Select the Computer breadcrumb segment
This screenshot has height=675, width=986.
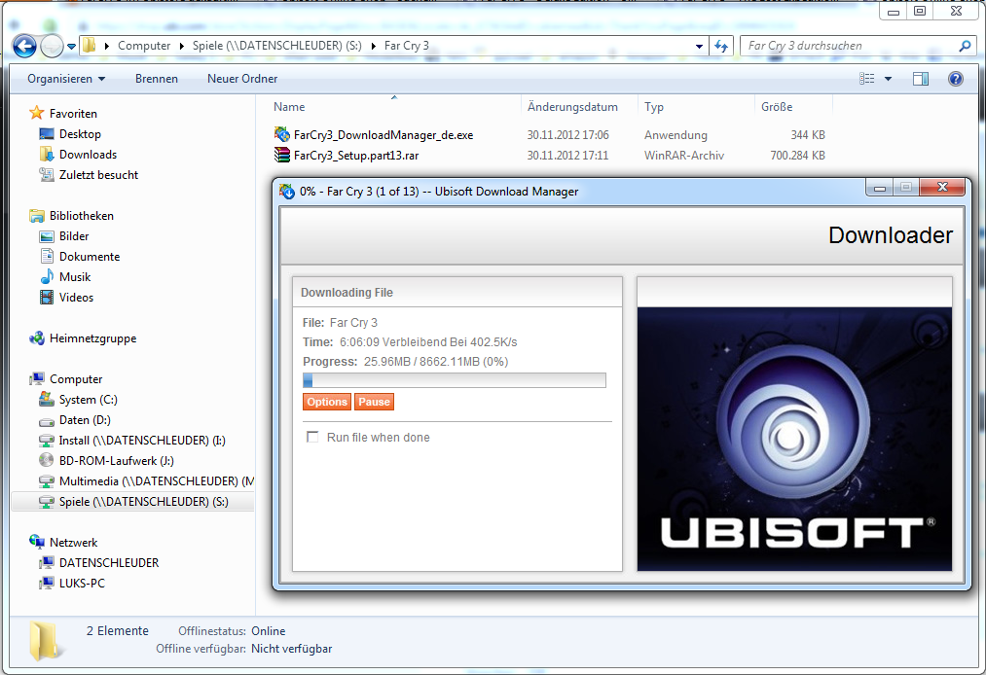(x=144, y=46)
